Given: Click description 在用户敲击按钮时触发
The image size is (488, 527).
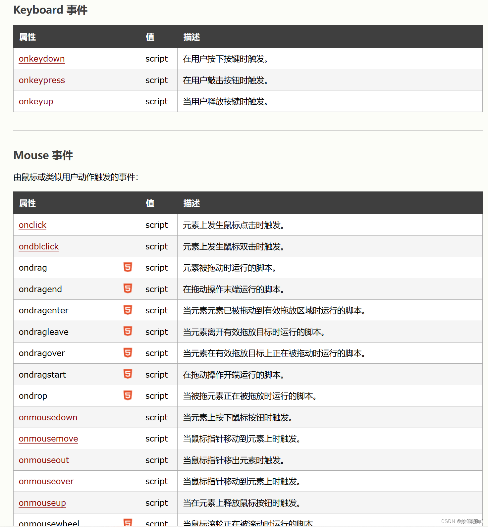Looking at the screenshot, I should (225, 80).
